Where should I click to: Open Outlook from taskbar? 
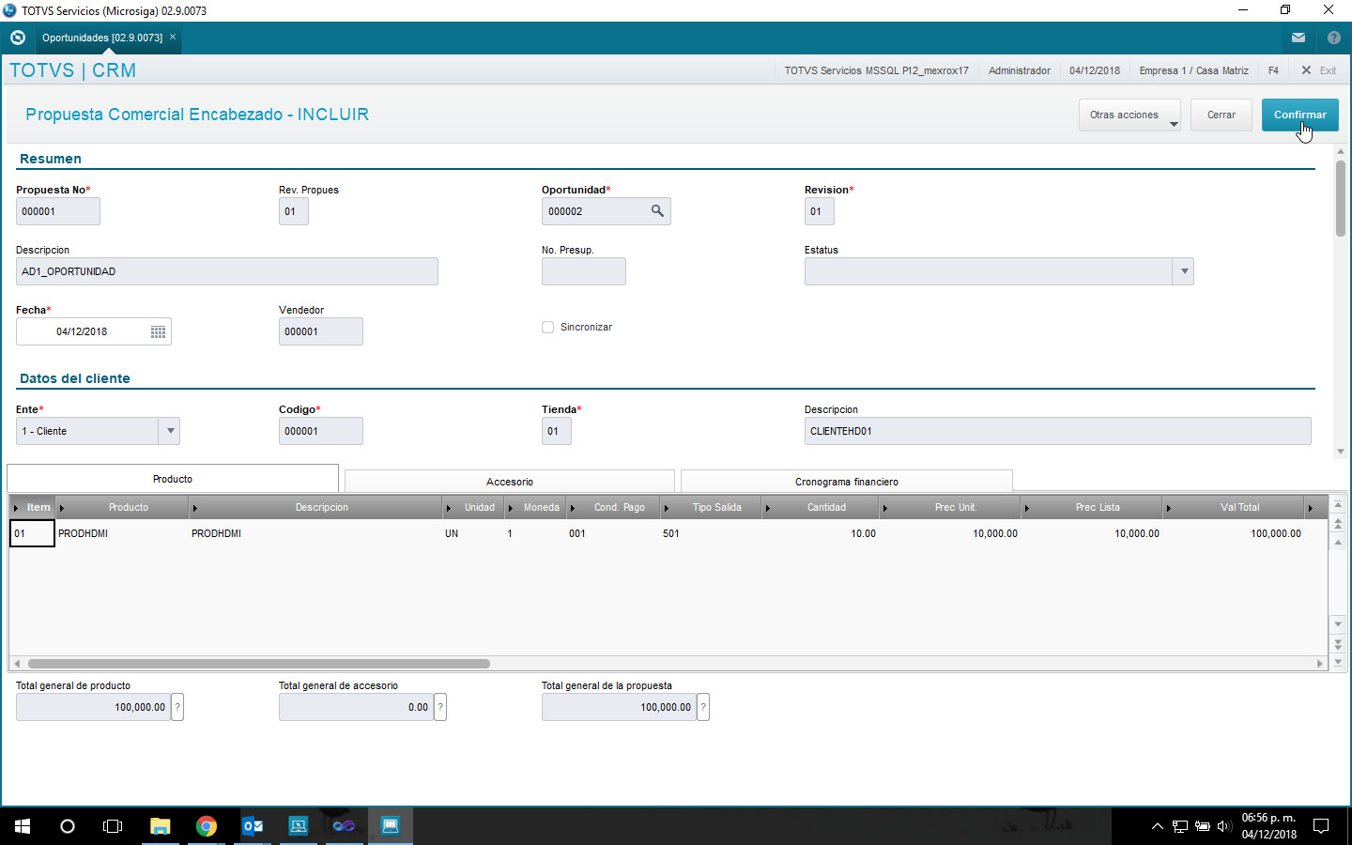click(x=253, y=826)
